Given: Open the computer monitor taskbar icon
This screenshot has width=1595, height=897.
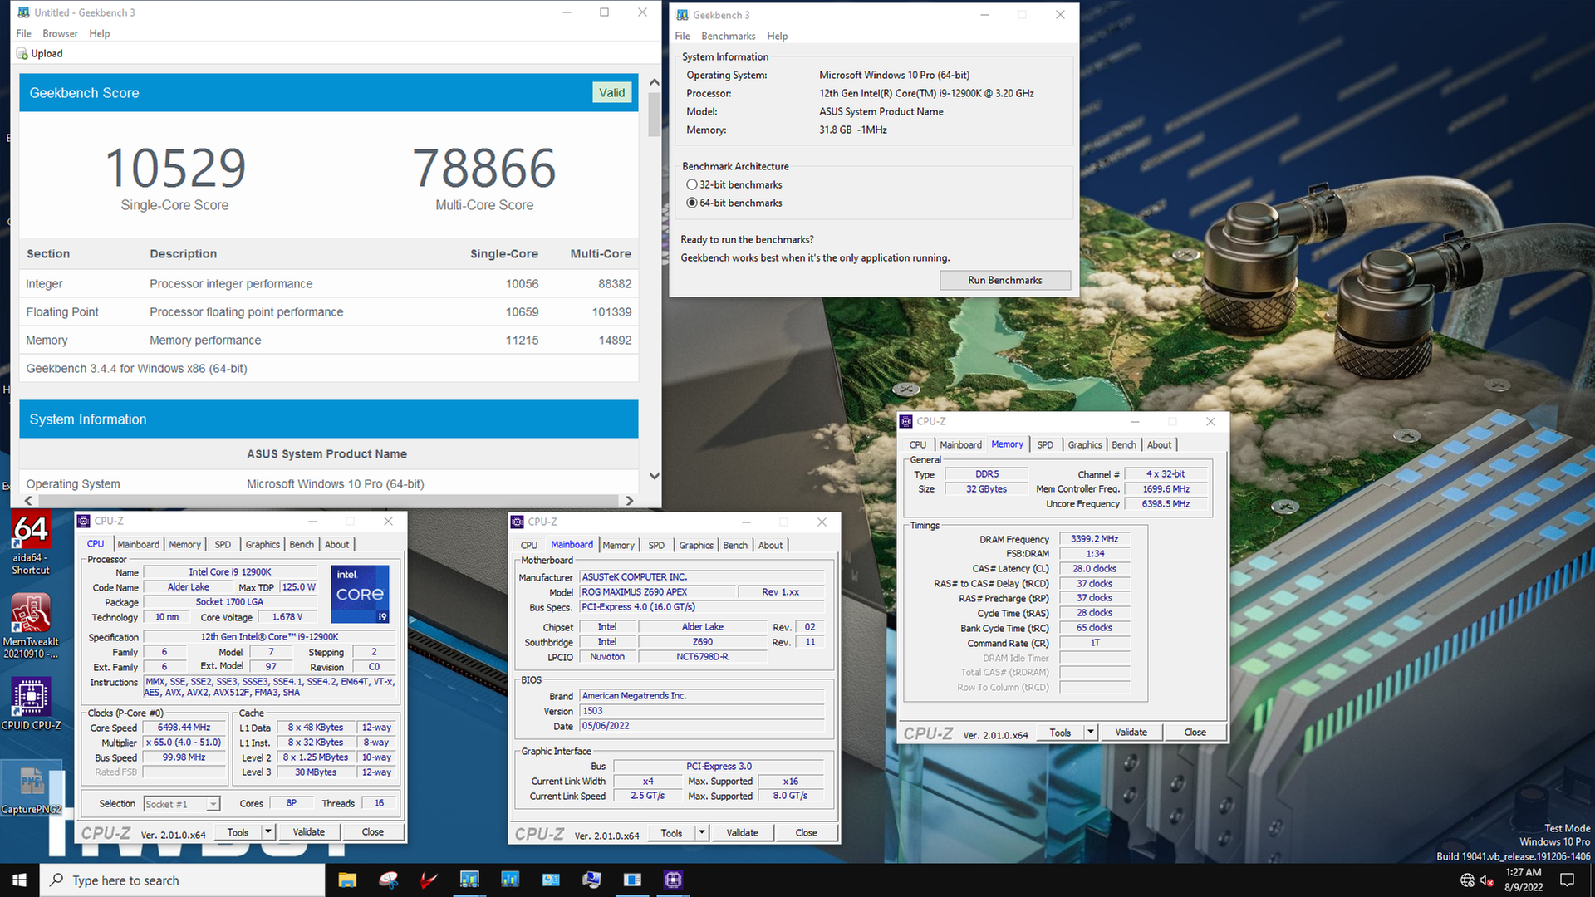Looking at the screenshot, I should pos(591,880).
